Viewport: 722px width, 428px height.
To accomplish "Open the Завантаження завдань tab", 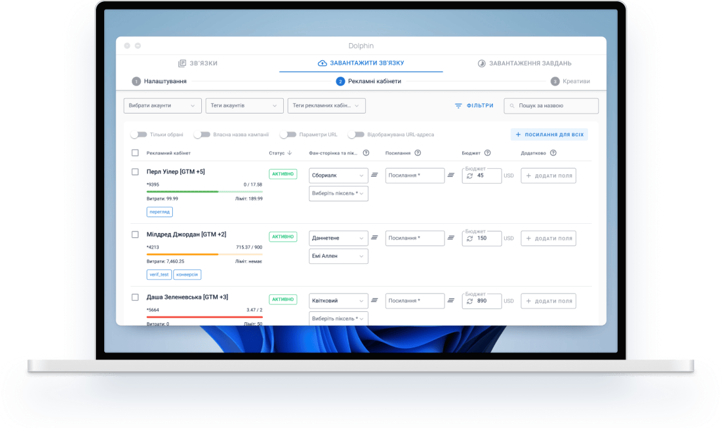I will pos(525,63).
